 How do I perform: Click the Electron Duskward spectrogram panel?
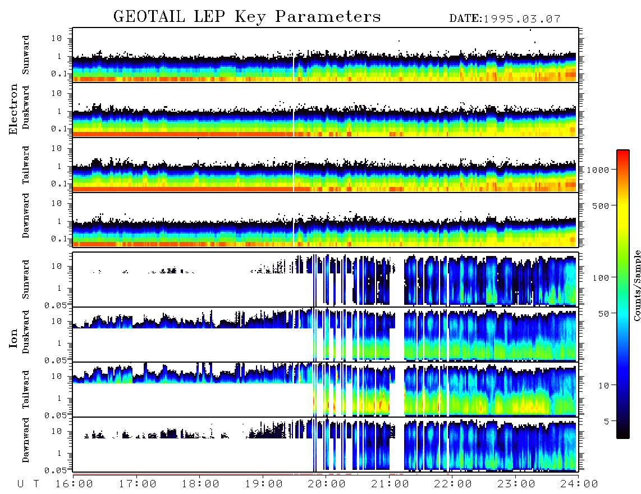click(326, 109)
